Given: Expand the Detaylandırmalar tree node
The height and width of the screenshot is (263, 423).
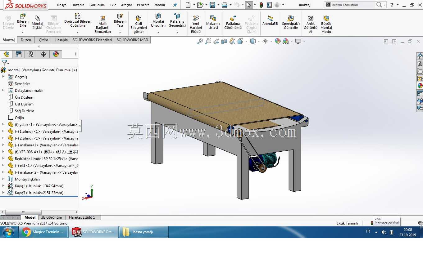Looking at the screenshot, I should (3, 91).
